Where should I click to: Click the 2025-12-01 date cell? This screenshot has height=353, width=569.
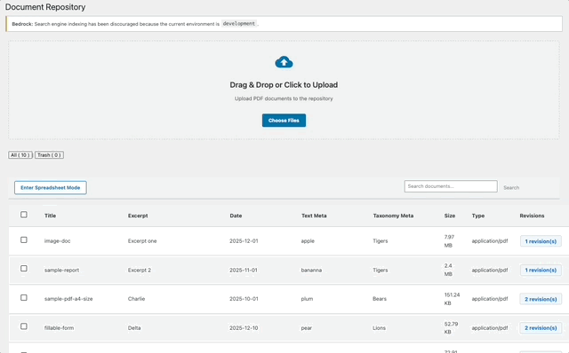(x=244, y=240)
